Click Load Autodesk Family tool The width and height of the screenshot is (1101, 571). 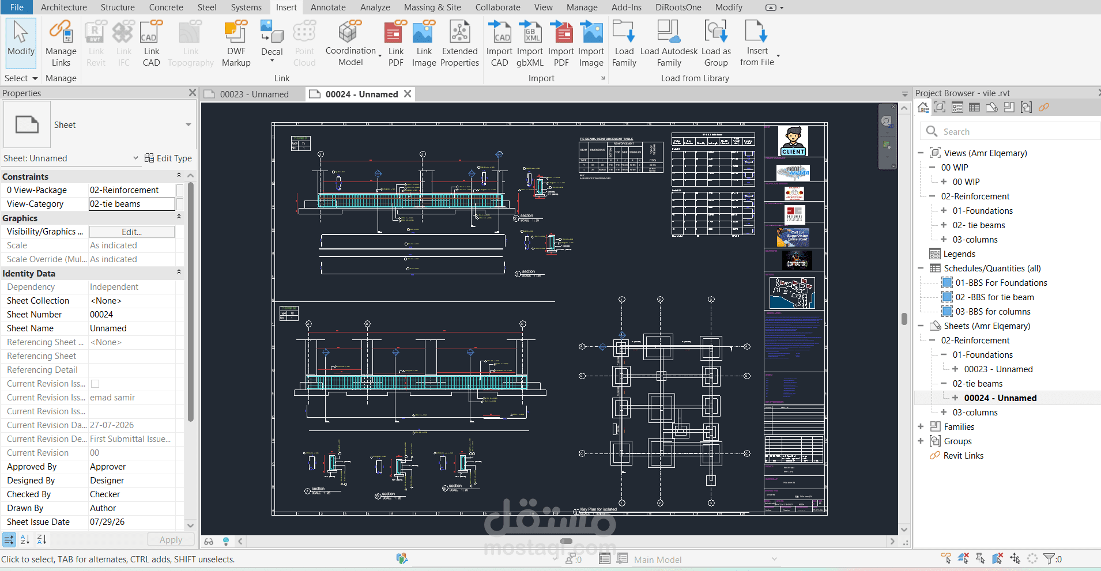tap(669, 44)
